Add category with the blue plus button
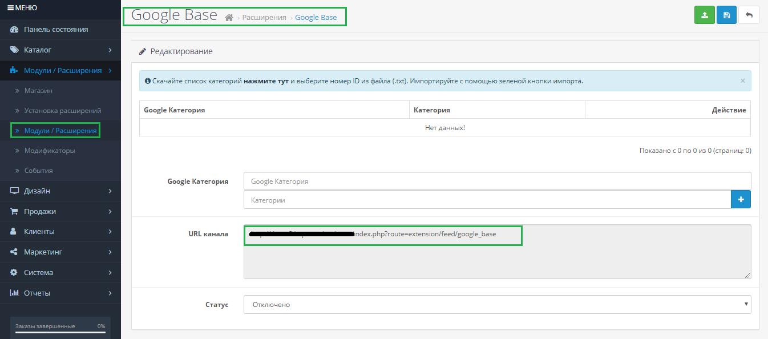This screenshot has height=339, width=768. (741, 199)
